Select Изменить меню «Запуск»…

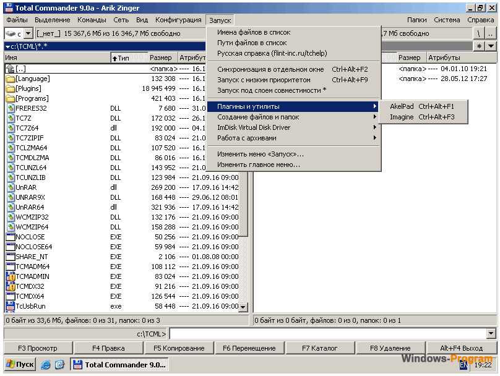(293, 154)
